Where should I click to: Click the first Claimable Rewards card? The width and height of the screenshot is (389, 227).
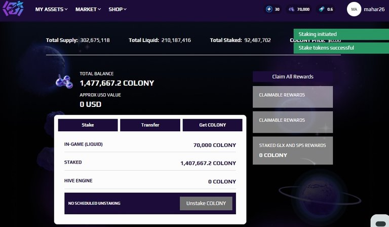293,97
